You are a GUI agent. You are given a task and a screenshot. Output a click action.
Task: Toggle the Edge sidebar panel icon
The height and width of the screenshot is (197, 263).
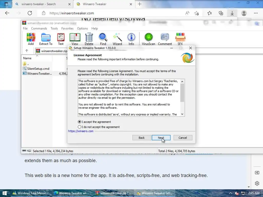click(x=257, y=173)
